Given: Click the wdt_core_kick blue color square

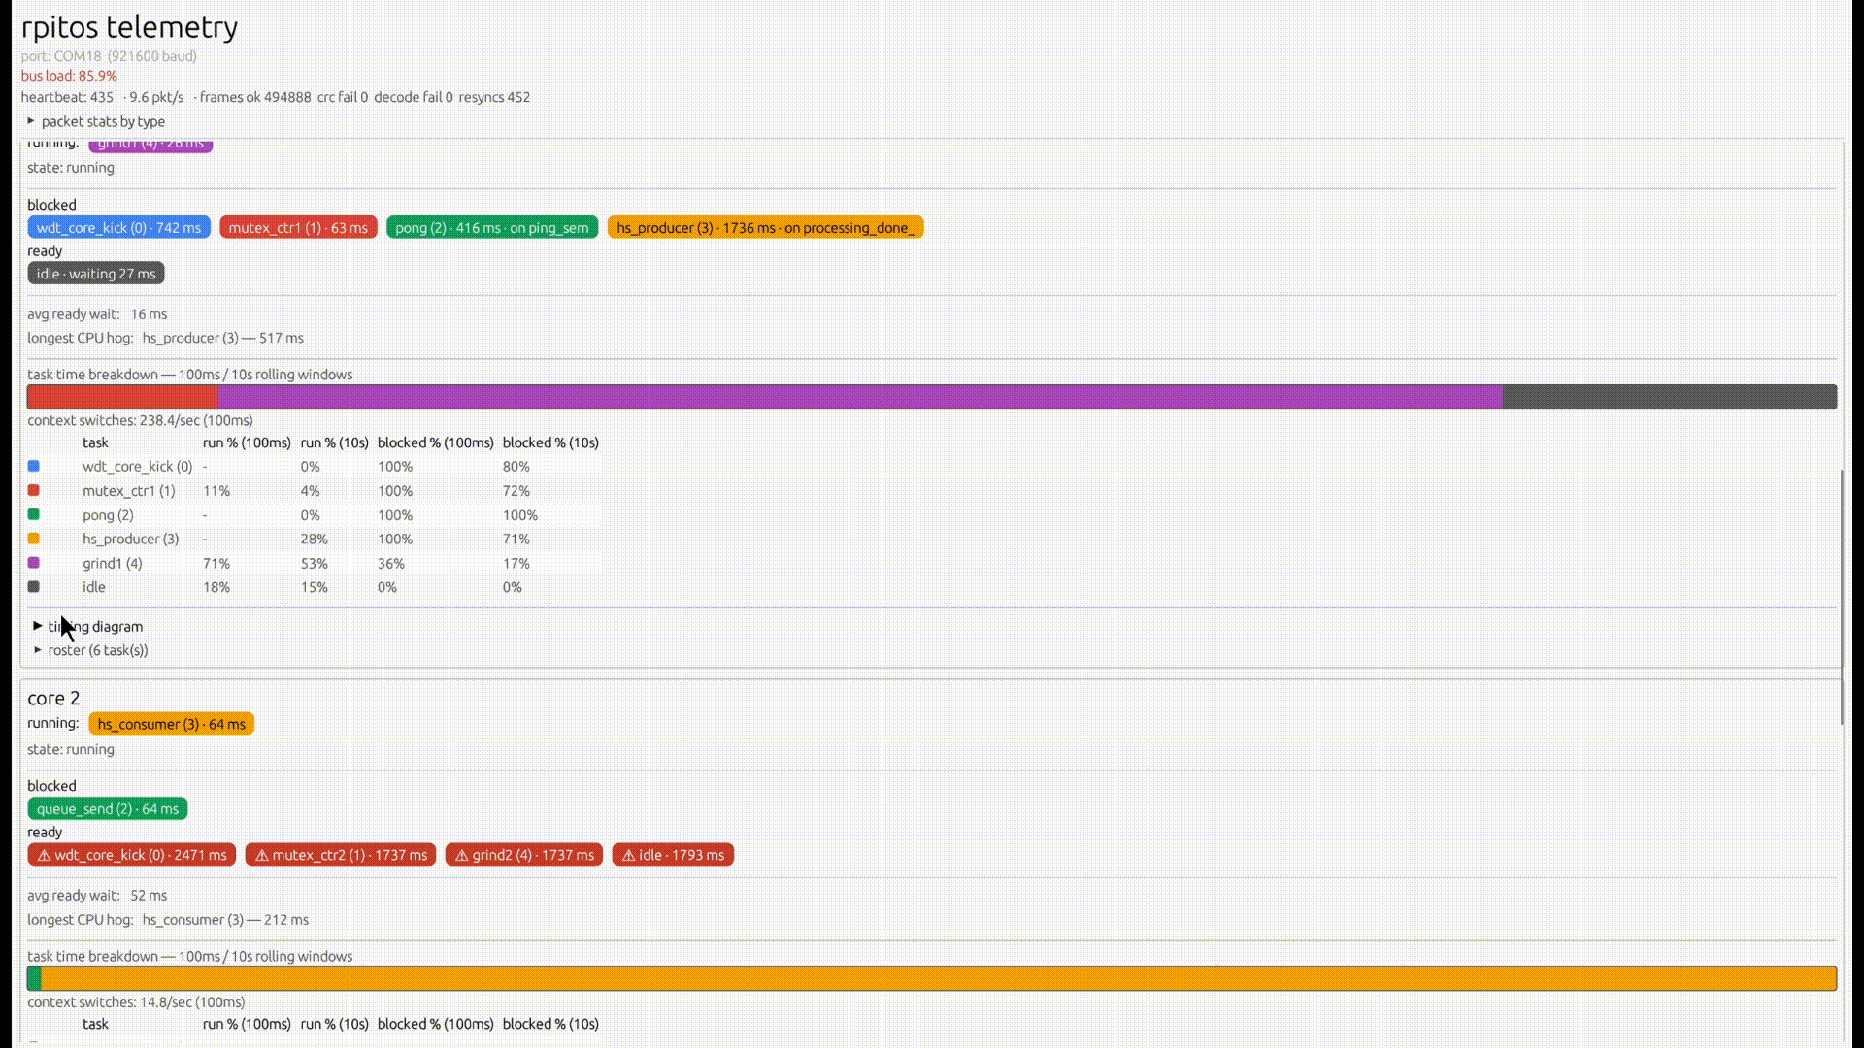Looking at the screenshot, I should pyautogui.click(x=34, y=466).
